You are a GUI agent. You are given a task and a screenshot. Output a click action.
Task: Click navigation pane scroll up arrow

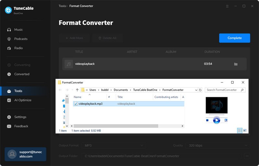tap(67, 96)
